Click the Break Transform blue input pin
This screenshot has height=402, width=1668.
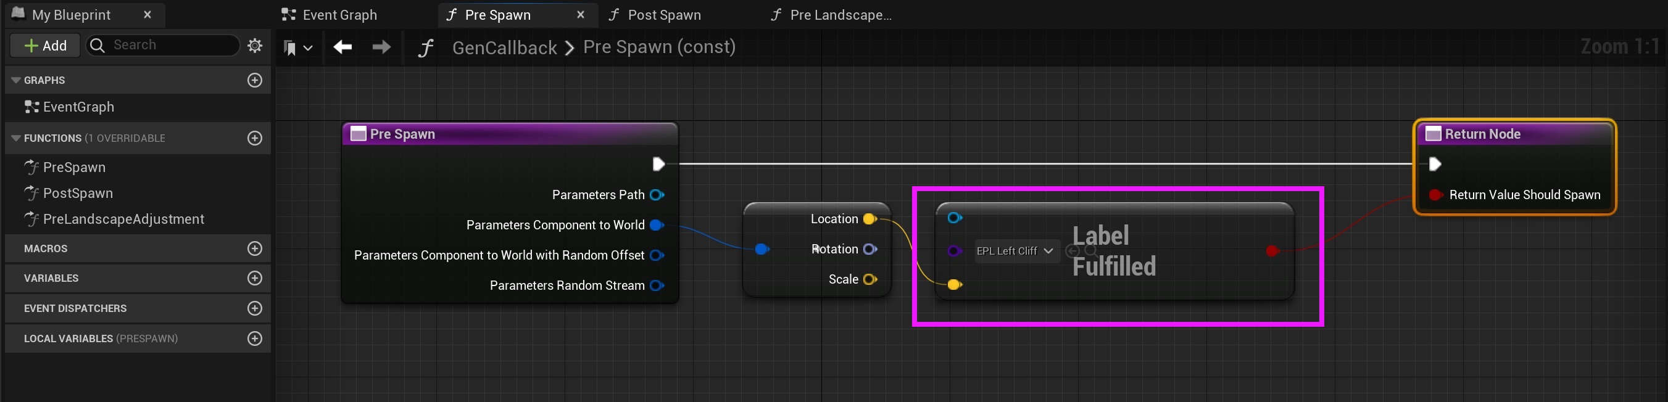[762, 249]
